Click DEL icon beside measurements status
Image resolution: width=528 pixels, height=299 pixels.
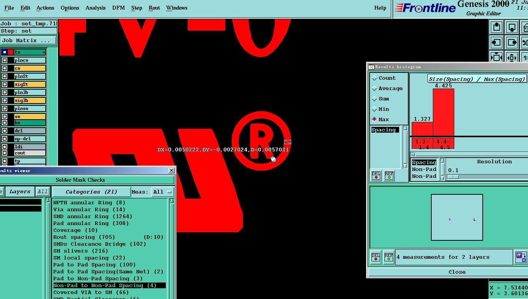coord(376,257)
